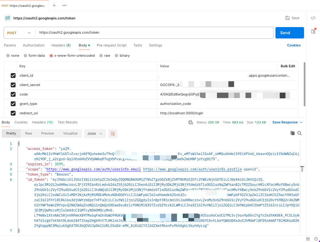Open the JSON format dropdown
This screenshot has height=242, width=320.
95,134
